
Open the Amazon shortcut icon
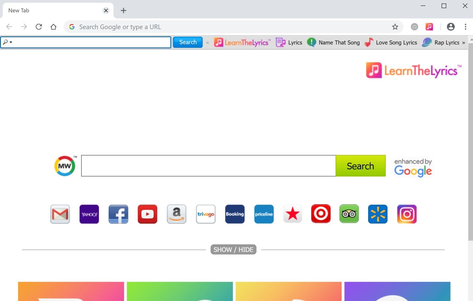click(177, 214)
